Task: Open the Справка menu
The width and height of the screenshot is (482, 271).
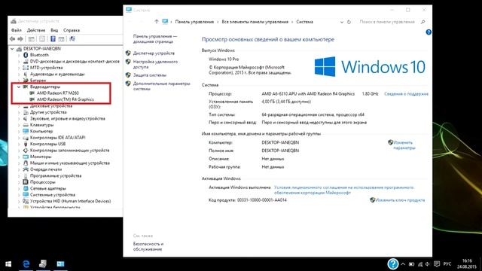Action: tap(72, 30)
